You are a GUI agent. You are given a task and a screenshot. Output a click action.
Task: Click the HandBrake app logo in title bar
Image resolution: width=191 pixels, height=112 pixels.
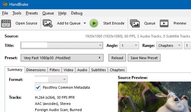[x=5, y=4]
